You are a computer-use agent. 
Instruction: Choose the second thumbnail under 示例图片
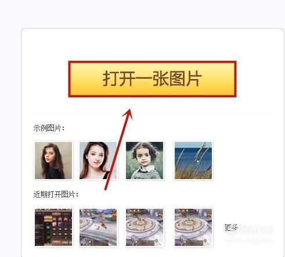click(x=98, y=160)
